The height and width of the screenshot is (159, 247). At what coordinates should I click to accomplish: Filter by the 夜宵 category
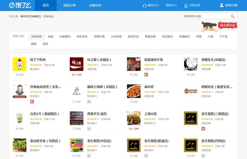[x=45, y=44]
